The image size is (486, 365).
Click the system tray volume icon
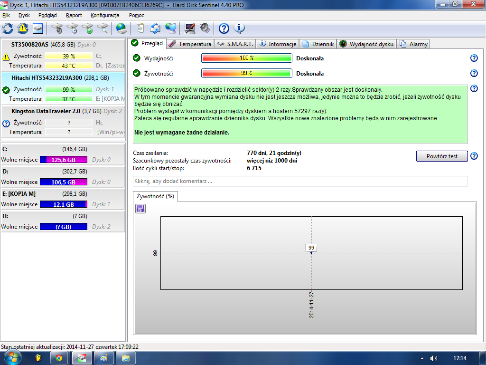tap(434, 358)
